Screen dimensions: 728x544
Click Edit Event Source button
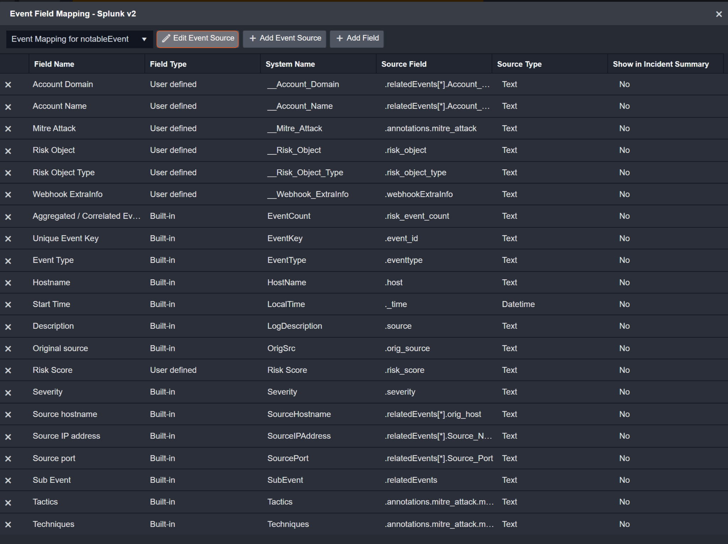(198, 38)
